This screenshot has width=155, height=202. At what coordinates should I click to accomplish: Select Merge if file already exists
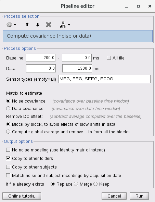point(76,184)
